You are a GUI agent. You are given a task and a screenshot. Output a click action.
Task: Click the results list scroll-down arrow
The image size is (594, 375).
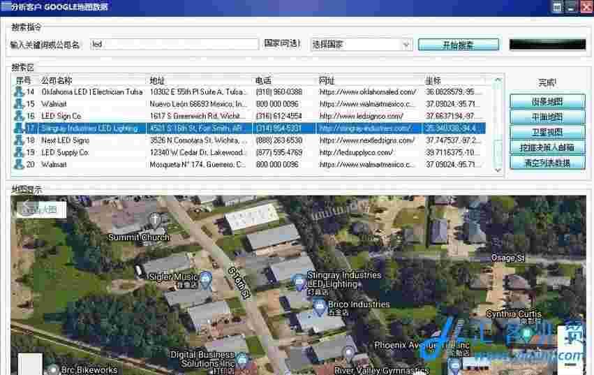tap(498, 170)
